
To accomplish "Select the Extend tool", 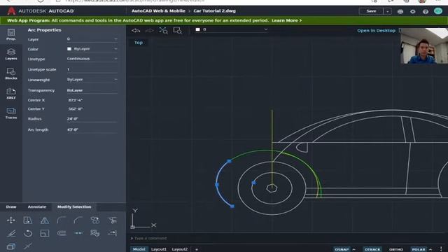I will tap(112, 233).
